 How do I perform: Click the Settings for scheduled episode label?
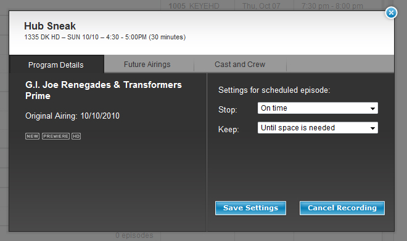[274, 90]
